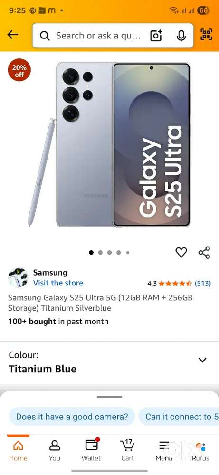Open camera lens search icon
Image resolution: width=219 pixels, height=475 pixels.
pyautogui.click(x=156, y=36)
